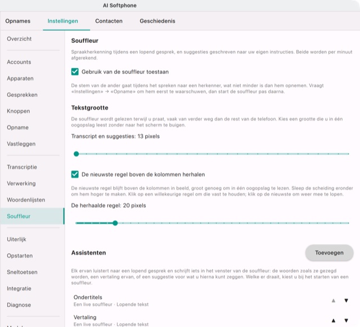Select the Instellingen tab
Viewport: 360px width, 327px height.
pos(63,21)
